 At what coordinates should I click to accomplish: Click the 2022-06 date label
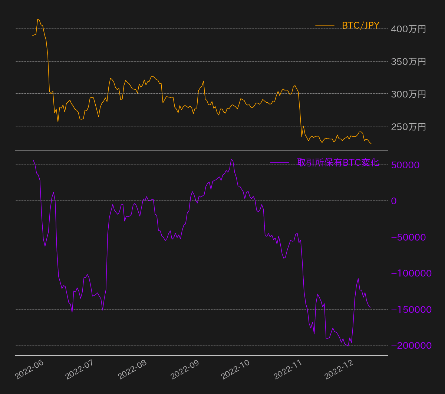click(x=29, y=369)
